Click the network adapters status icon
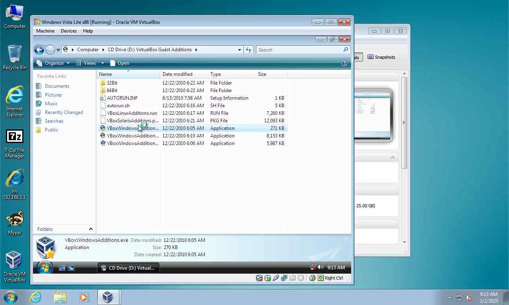 pos(284,278)
